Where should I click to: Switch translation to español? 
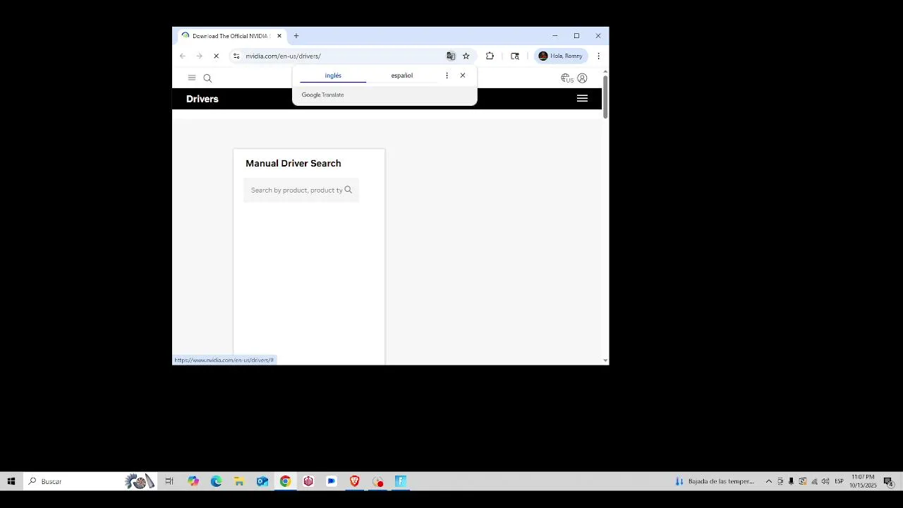coord(402,75)
